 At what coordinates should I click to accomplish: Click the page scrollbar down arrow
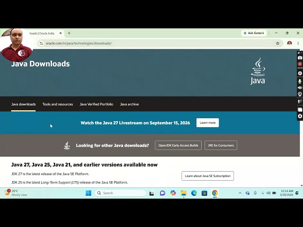[x=302, y=186]
